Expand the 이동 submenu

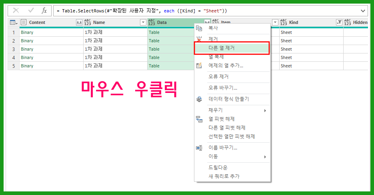[232, 156]
